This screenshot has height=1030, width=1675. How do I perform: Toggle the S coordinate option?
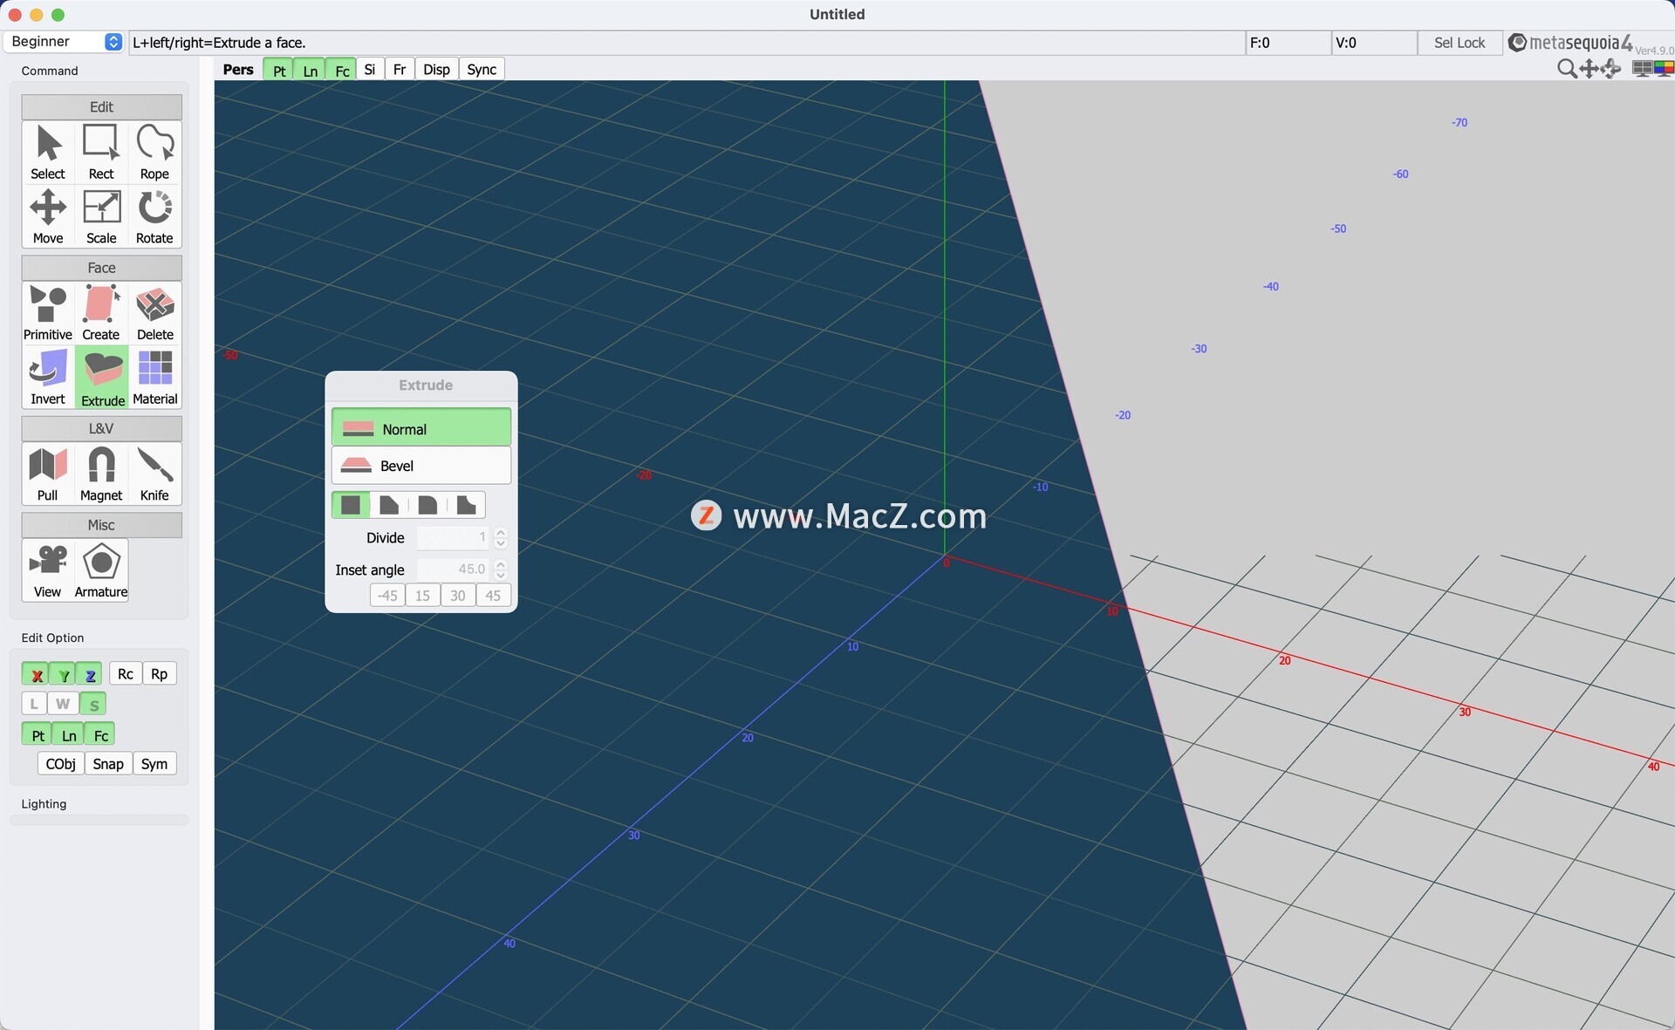[93, 704]
